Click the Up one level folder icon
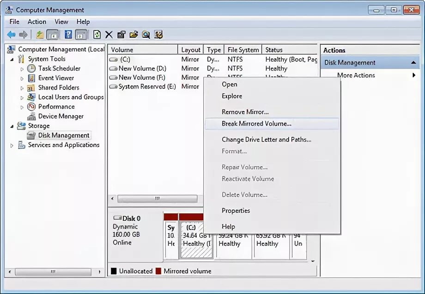This screenshot has height=294, width=425. (x=40, y=35)
